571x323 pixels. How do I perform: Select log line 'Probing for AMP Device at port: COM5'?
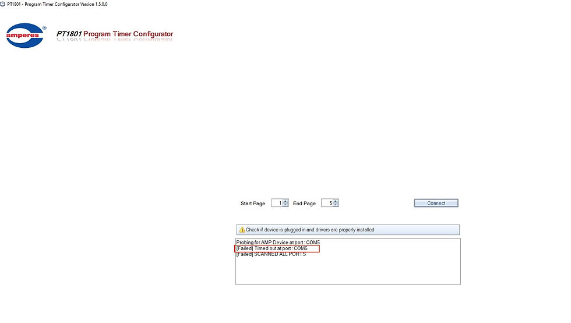click(278, 243)
